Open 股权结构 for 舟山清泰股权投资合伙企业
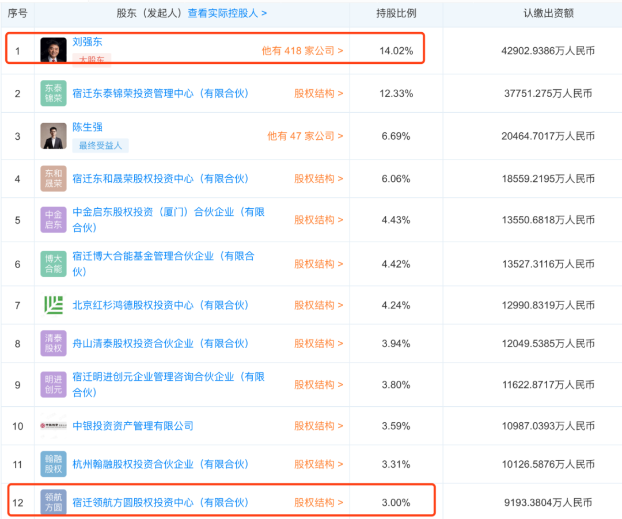This screenshot has height=519, width=622. [318, 344]
